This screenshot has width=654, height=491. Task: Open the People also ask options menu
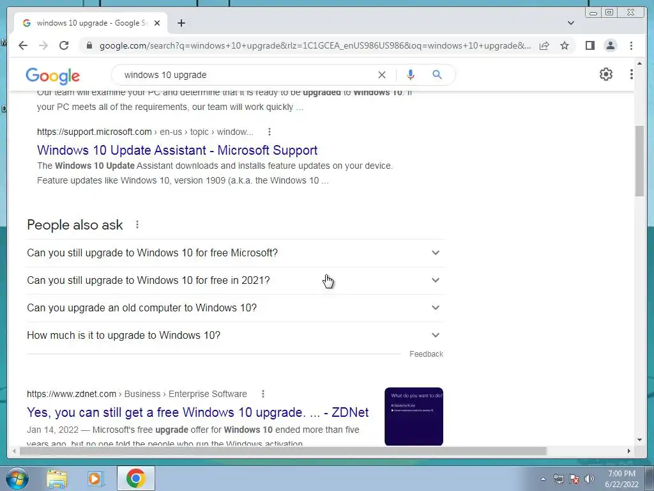[137, 224]
